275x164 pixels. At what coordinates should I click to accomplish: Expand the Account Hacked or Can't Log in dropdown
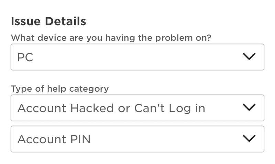137,108
